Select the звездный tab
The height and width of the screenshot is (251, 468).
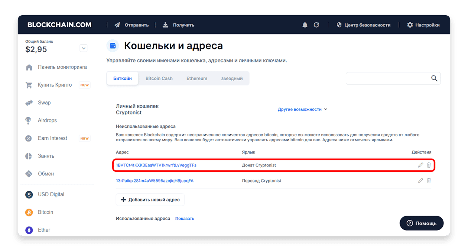232,78
